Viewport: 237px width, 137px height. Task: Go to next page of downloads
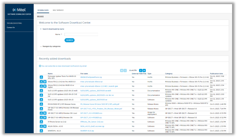[x=141, y=71]
